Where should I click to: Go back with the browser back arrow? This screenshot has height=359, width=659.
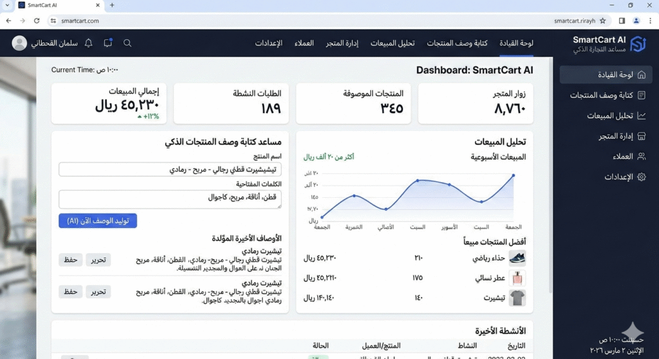pos(9,21)
